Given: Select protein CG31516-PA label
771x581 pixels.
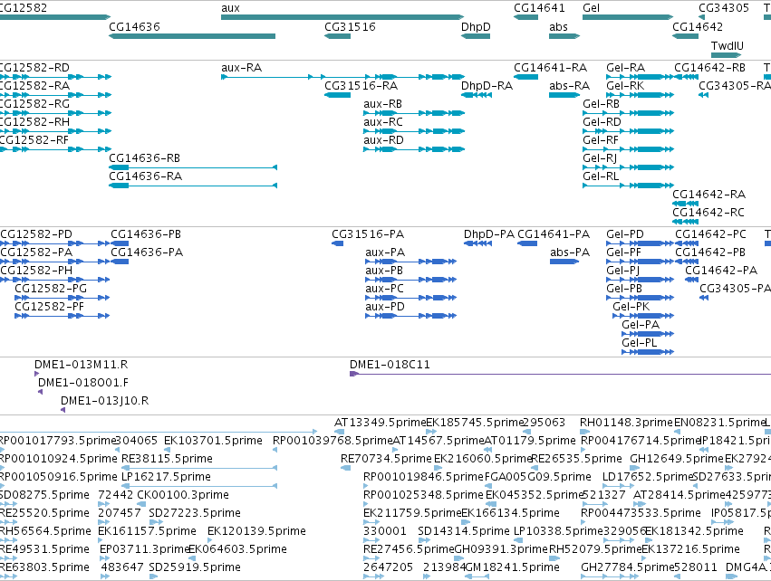Looking at the screenshot, I should point(368,234).
